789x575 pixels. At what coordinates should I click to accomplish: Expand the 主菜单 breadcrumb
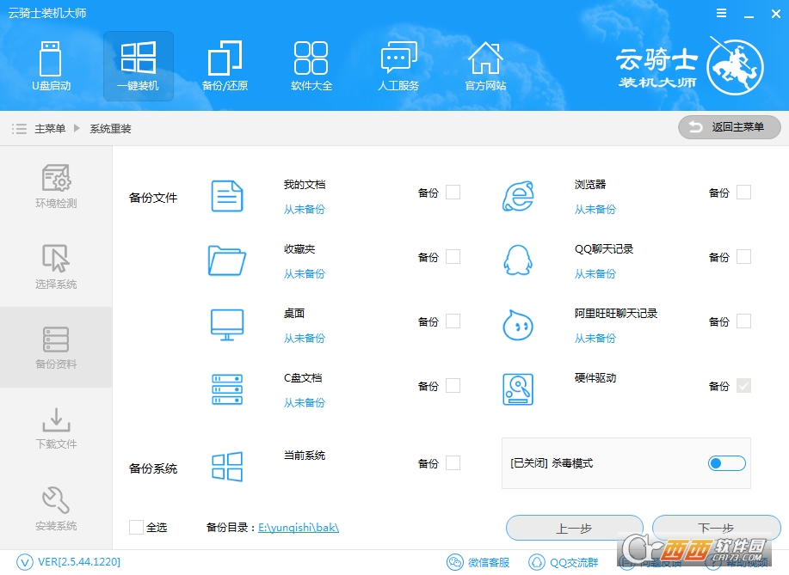(x=52, y=128)
